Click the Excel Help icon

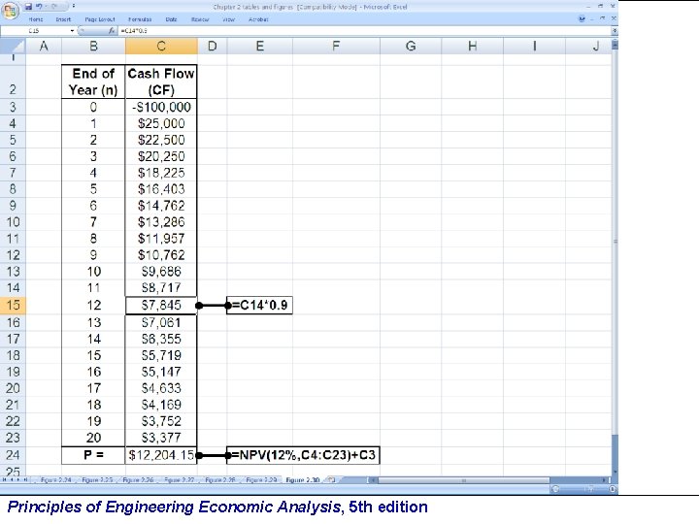click(x=582, y=18)
